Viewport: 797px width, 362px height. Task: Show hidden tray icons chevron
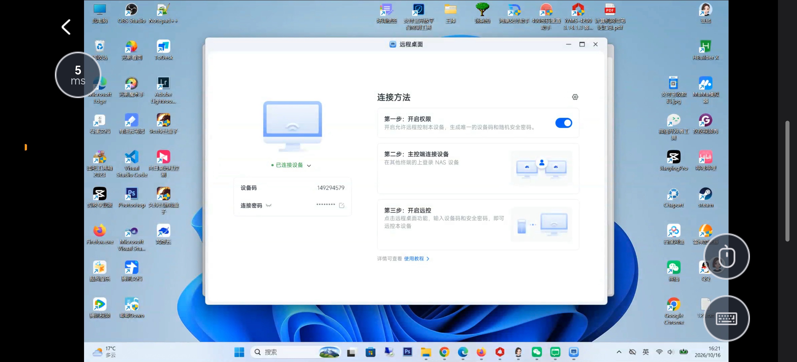click(x=619, y=352)
